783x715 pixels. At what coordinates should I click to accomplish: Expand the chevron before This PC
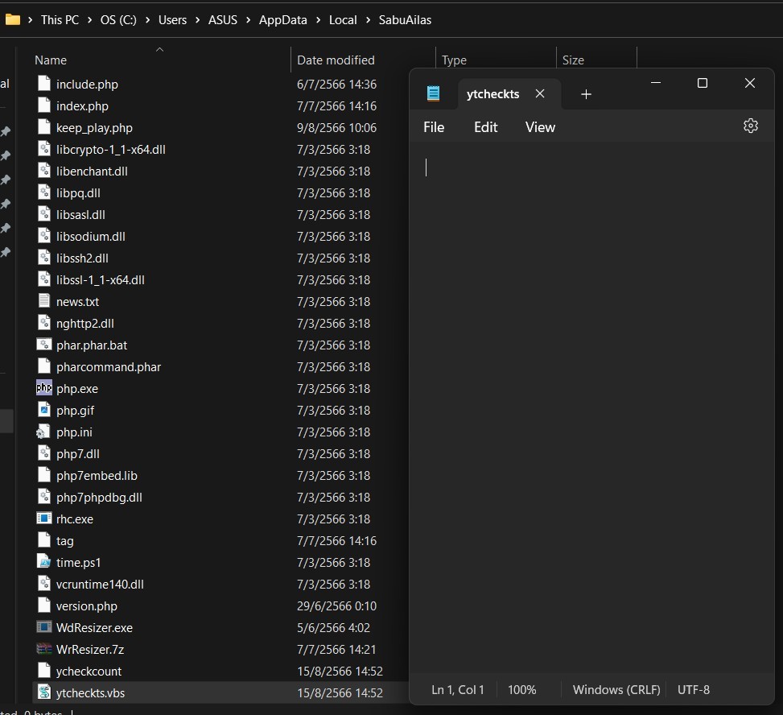pos(31,20)
